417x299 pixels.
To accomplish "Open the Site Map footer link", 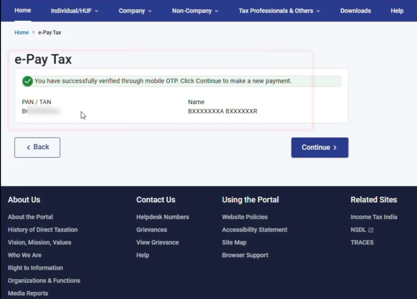I will [234, 242].
